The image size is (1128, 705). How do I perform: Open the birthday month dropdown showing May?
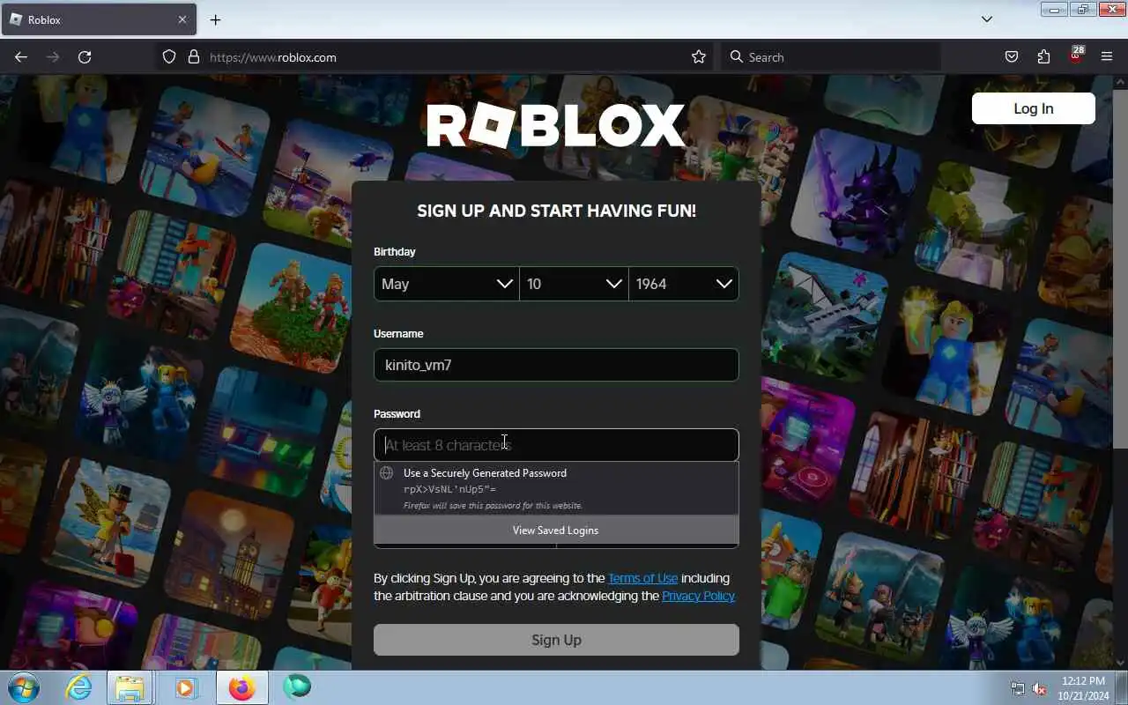point(447,284)
